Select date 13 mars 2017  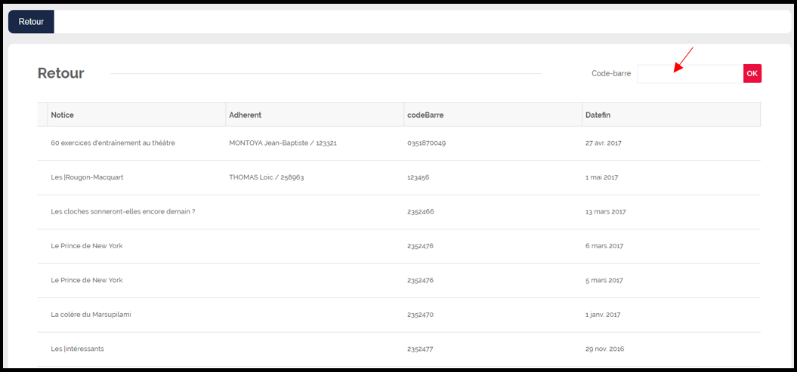click(605, 211)
